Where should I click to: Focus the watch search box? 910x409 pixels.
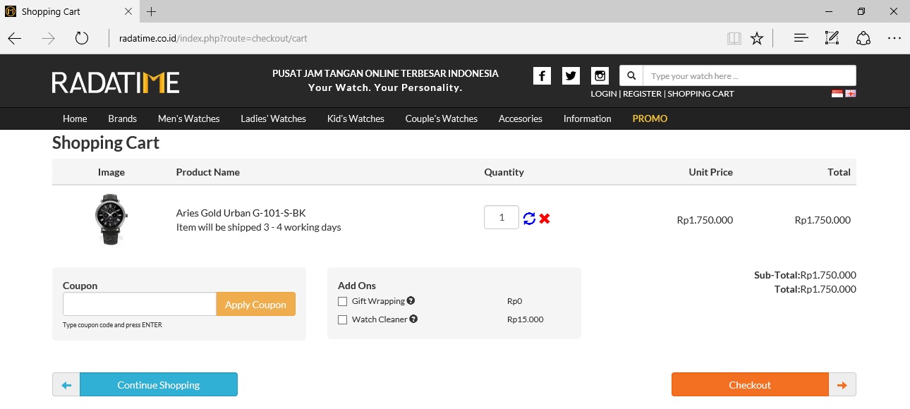point(749,75)
